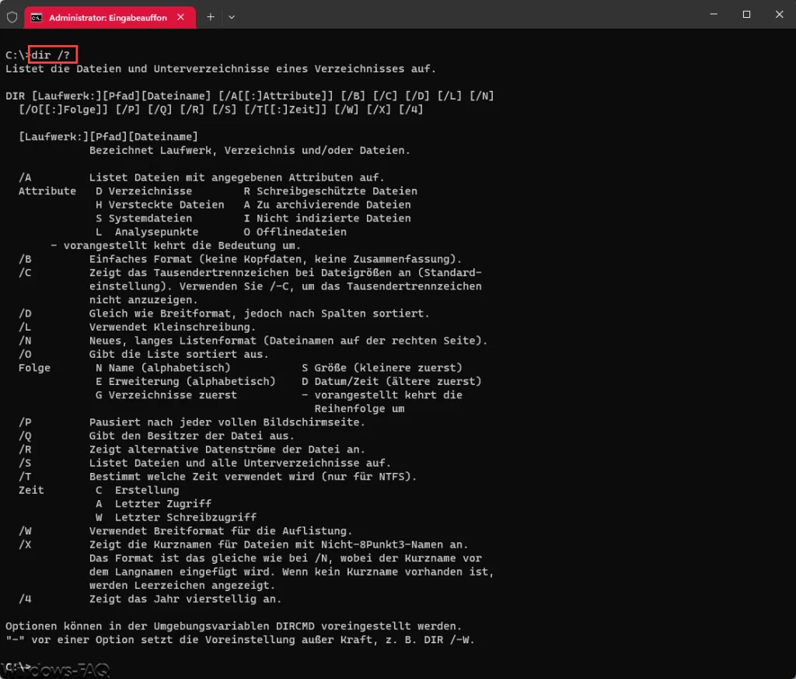Click 'D Verzeichnisse' attribute entry
The width and height of the screenshot is (796, 679).
(x=144, y=191)
